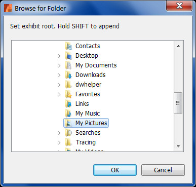This screenshot has height=187, width=196.
Task: Expand the Downloads tree node
Action: [59, 75]
